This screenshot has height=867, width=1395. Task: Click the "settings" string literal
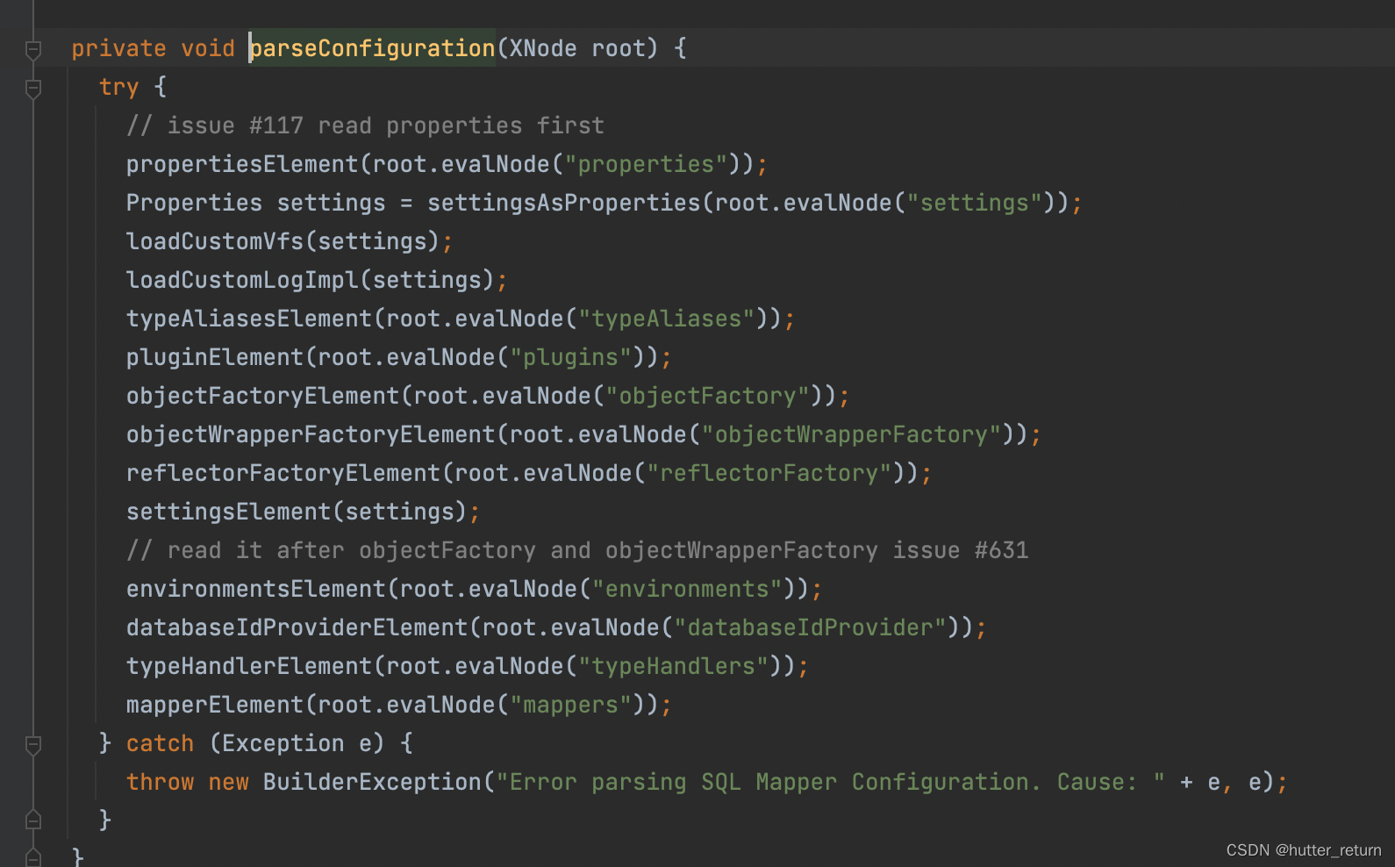975,203
